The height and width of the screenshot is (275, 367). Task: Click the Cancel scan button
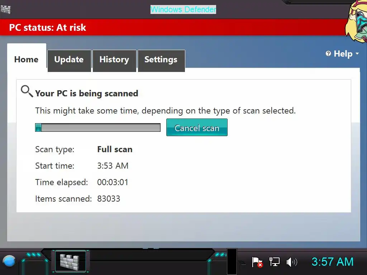pyautogui.click(x=197, y=127)
